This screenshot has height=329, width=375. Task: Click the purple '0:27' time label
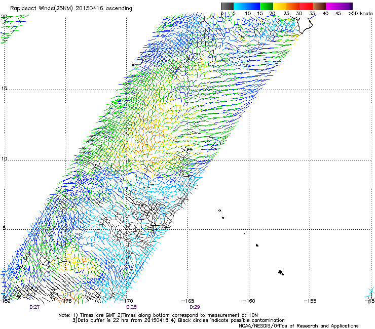(34, 307)
